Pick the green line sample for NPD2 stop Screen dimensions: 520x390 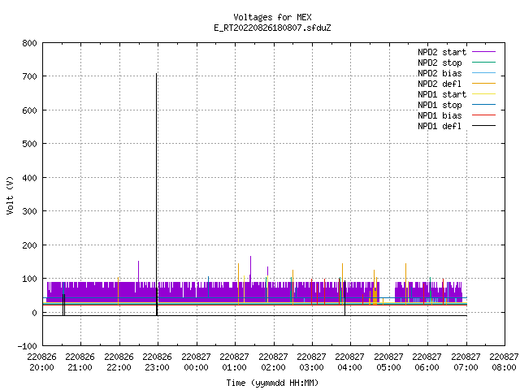(x=483, y=63)
